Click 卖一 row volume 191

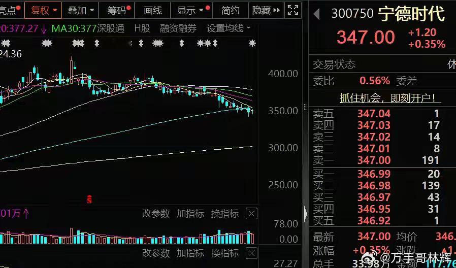click(x=431, y=160)
